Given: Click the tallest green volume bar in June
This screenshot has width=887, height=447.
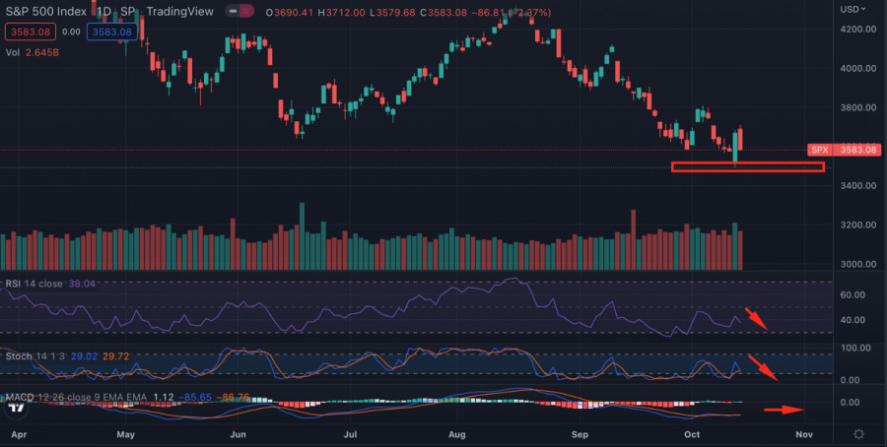Looking at the screenshot, I should point(303,236).
